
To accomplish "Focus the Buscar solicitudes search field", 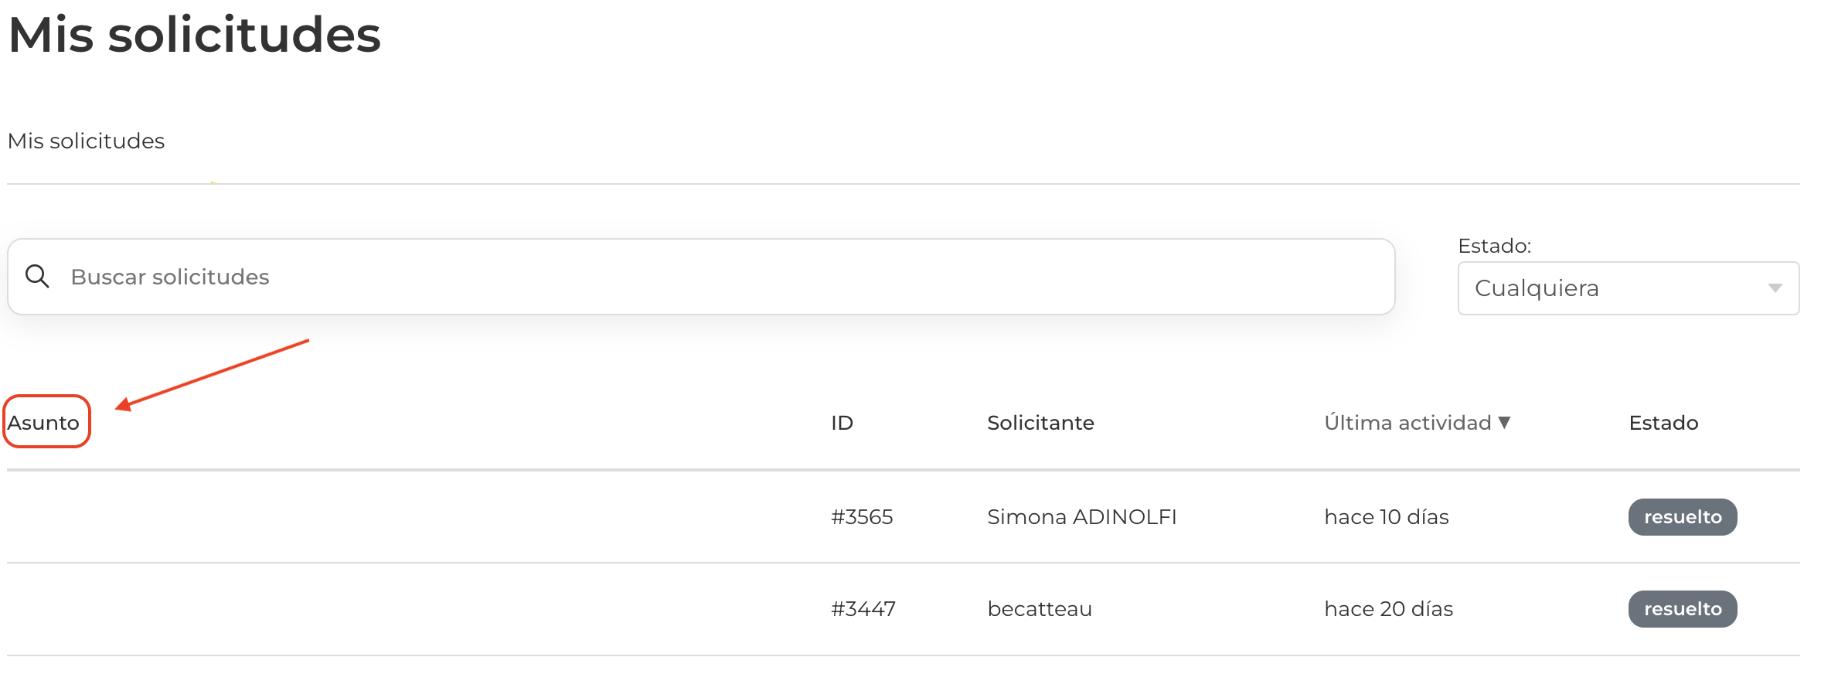I will [x=696, y=277].
